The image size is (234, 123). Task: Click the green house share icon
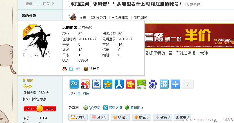tap(142, 84)
